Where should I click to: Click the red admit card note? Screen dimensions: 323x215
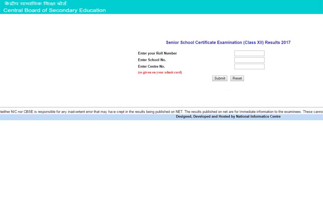tap(160, 73)
